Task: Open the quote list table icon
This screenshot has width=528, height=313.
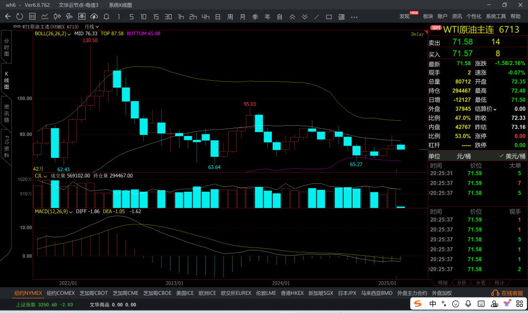Action: 32,17
